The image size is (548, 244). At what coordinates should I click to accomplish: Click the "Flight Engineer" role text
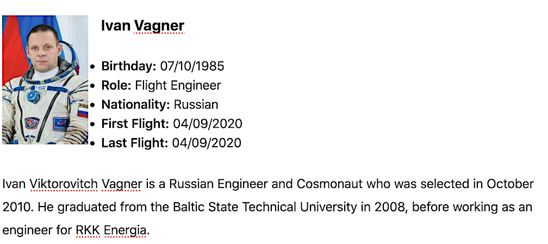click(178, 85)
